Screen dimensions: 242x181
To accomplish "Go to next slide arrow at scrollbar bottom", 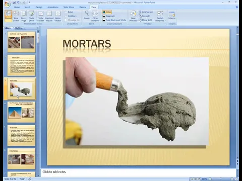I will (x=237, y=163).
